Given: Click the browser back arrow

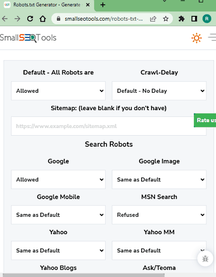Looking at the screenshot, I should [5, 19].
